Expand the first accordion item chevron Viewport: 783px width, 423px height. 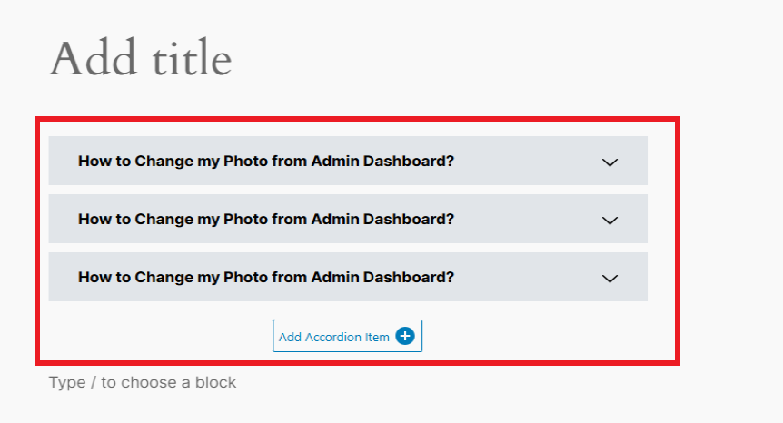(x=610, y=162)
